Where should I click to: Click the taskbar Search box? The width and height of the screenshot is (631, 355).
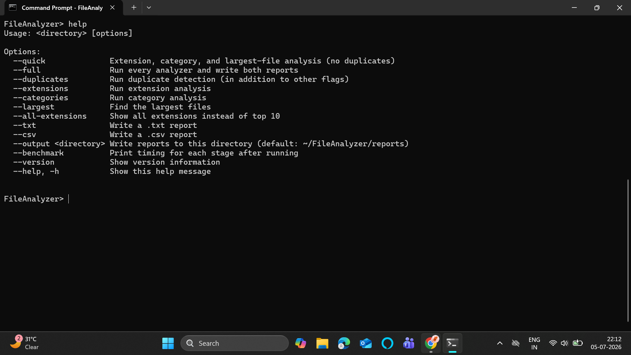[x=235, y=343]
